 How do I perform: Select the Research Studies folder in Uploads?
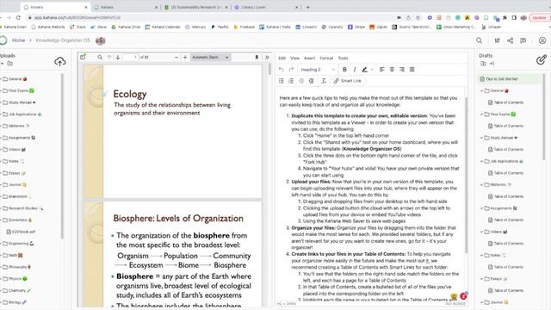tap(23, 208)
